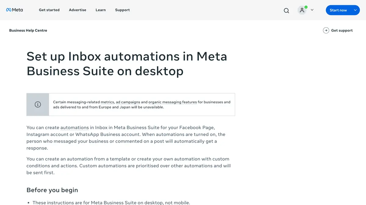
Task: Click the Start now button
Action: [338, 10]
